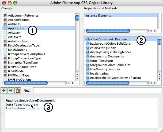Click the AdjustmentReference enum icon
The width and height of the screenshot is (163, 132).
[x=5, y=15]
